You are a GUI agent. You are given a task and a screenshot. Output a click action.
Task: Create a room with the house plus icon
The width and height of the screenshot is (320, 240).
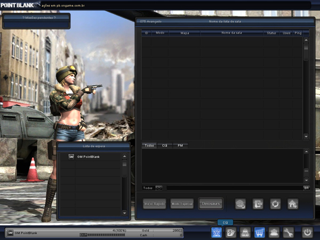(x=293, y=204)
